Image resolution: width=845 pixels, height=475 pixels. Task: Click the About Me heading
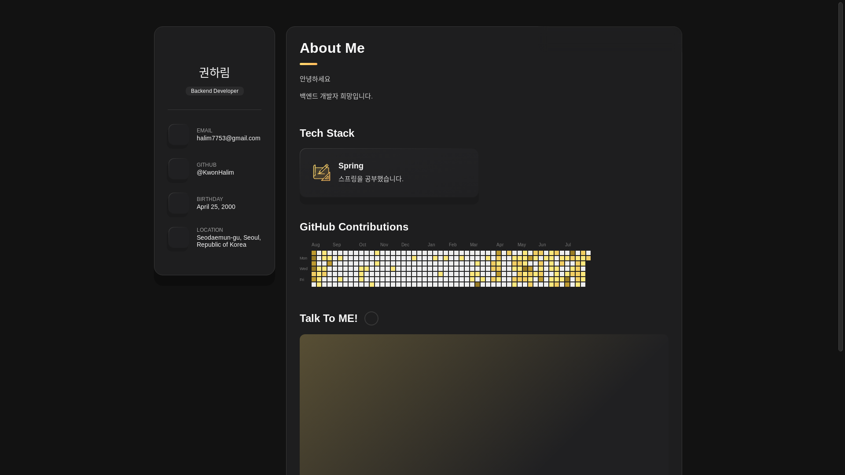pyautogui.click(x=332, y=48)
